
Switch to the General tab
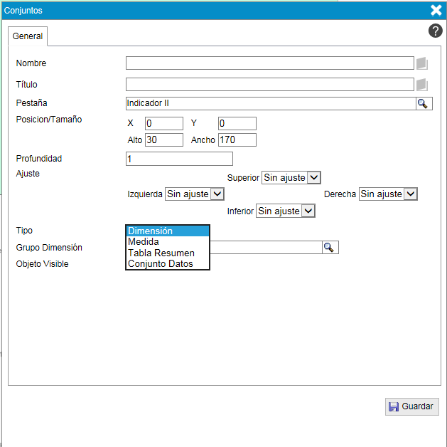pyautogui.click(x=28, y=36)
